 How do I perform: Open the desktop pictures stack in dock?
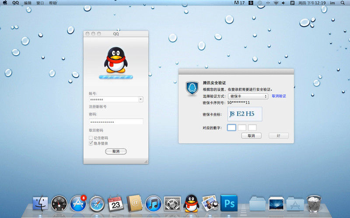(276, 203)
